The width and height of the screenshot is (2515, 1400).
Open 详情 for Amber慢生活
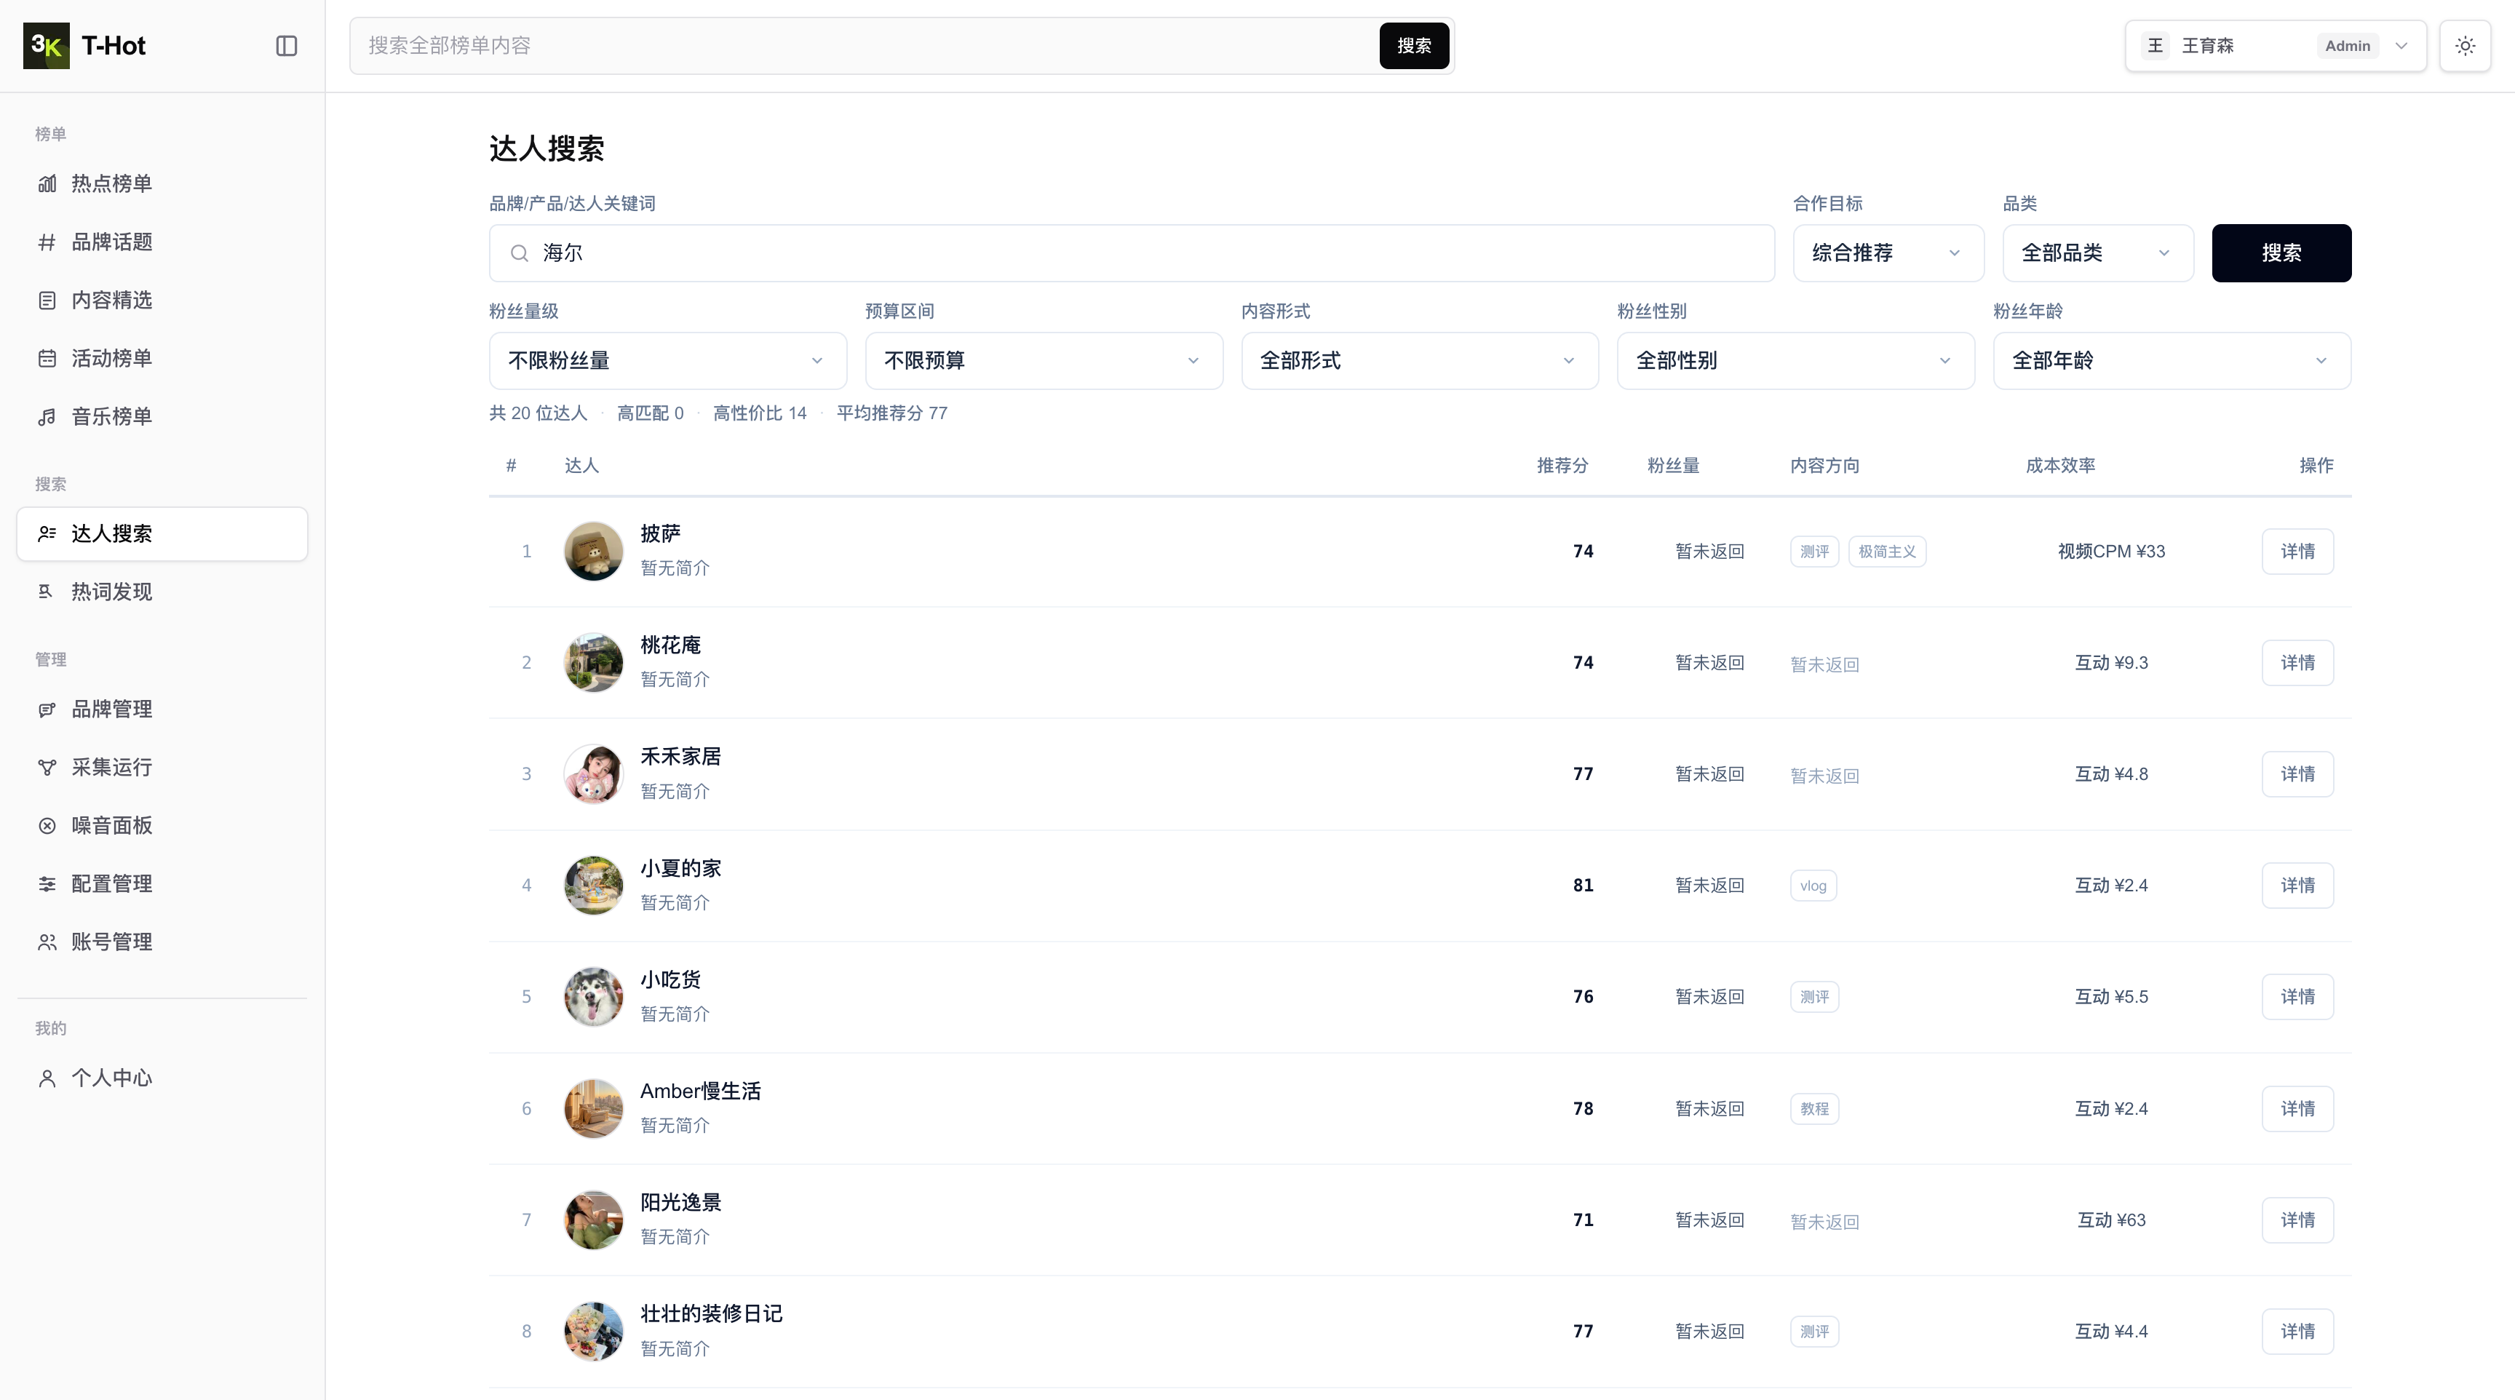[x=2297, y=1109]
